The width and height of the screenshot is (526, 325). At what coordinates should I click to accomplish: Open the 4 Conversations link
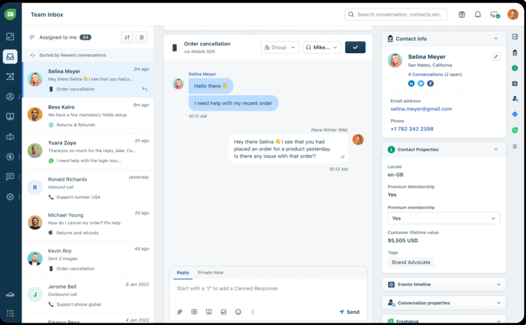[425, 74]
